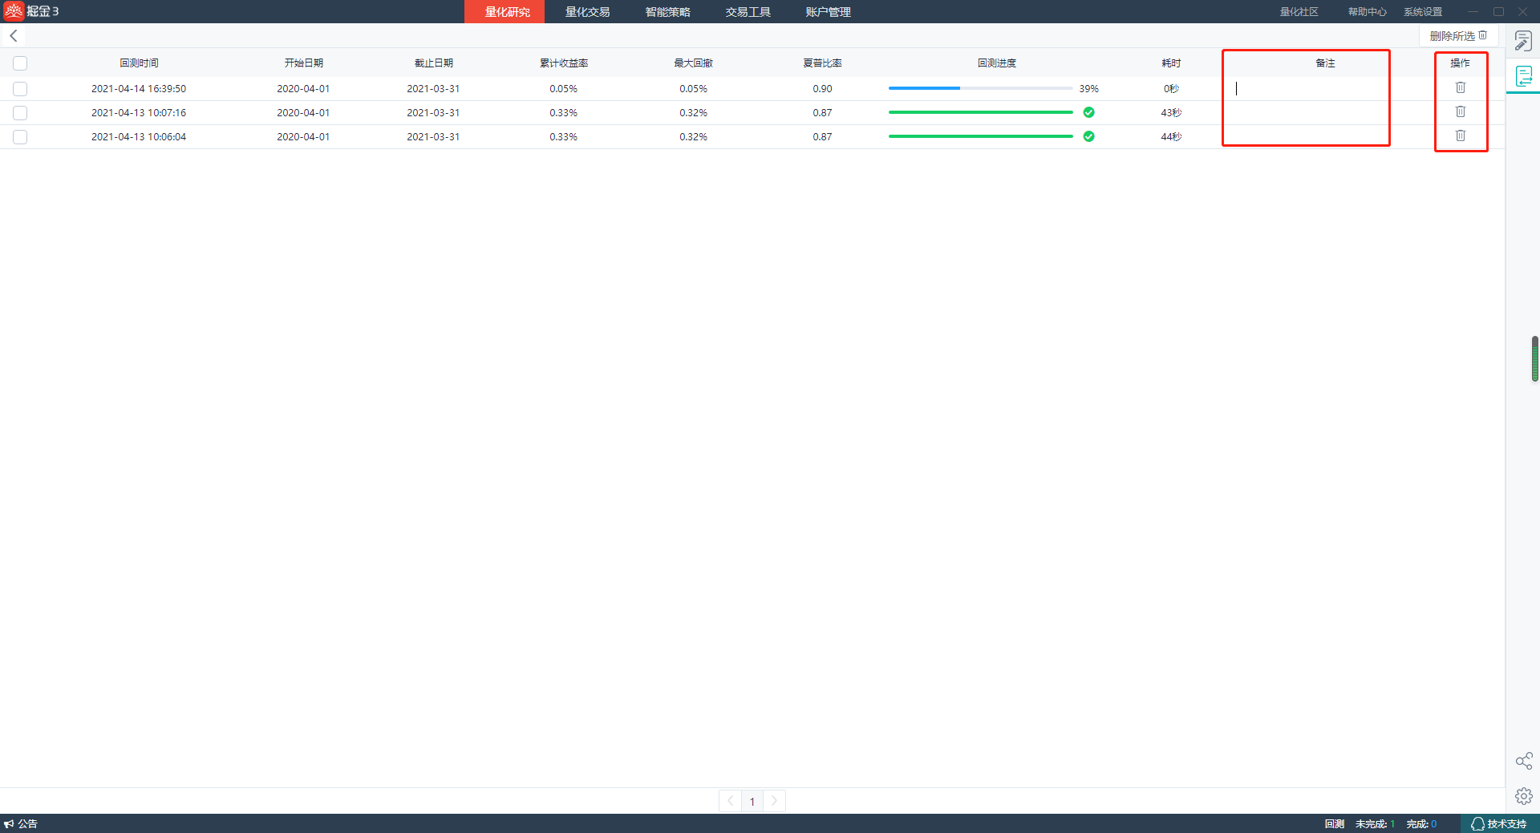Delete the 2021-04-14 16:39:50 backtest row

(1461, 87)
